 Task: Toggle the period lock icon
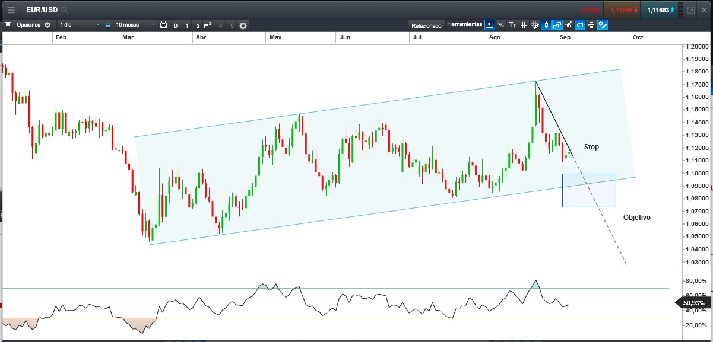[107, 25]
